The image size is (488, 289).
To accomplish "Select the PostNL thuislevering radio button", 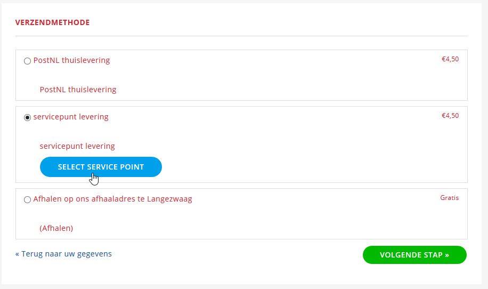I will [x=27, y=61].
